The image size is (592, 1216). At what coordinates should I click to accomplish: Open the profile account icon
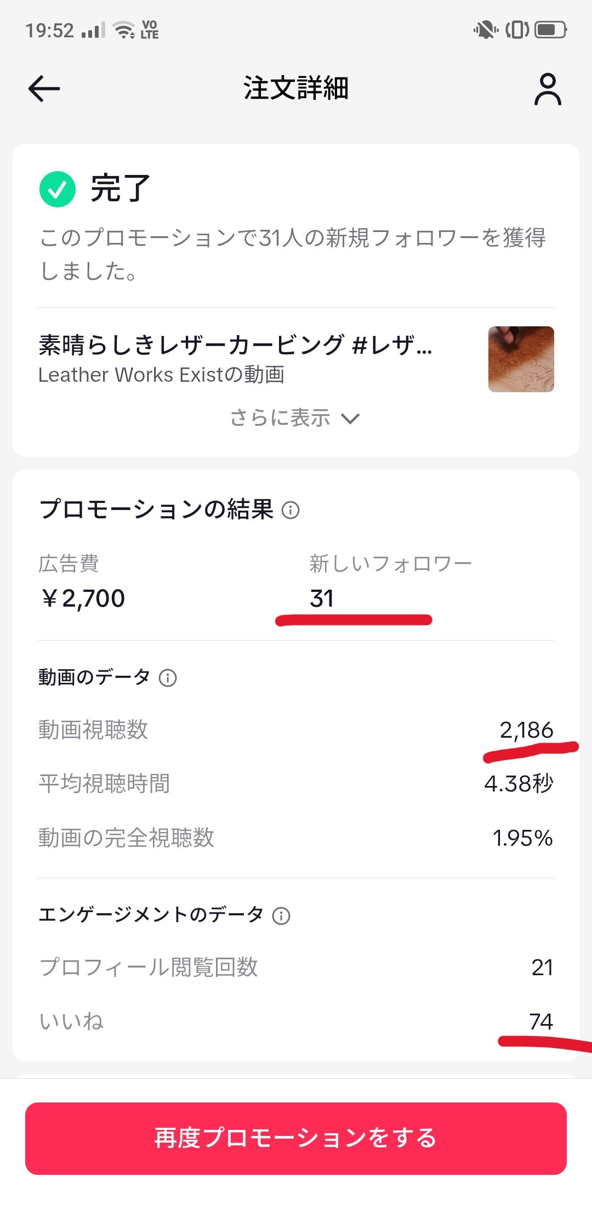point(548,89)
